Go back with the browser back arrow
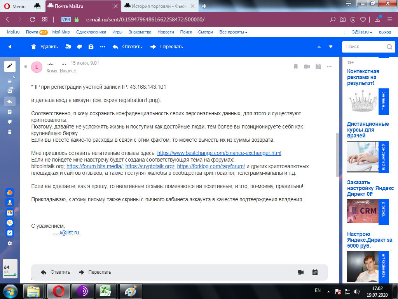The image size is (398, 299). click(7, 19)
